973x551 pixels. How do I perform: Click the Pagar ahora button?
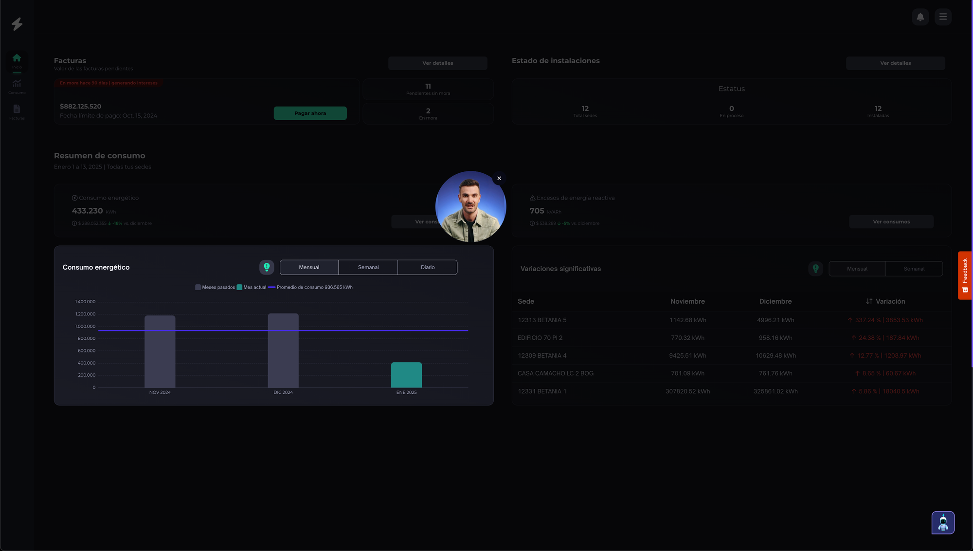[x=310, y=113]
